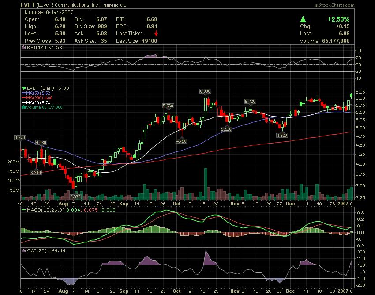375x295 pixels.
Task: Click the tall green volume spike bar in mid-October
Action: pos(206,184)
